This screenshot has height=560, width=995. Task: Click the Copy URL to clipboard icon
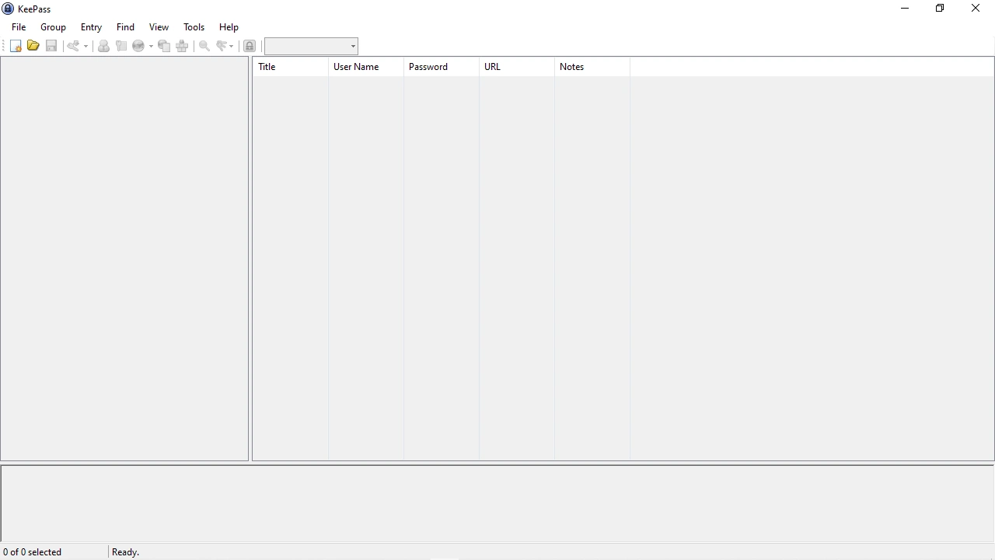tap(164, 46)
